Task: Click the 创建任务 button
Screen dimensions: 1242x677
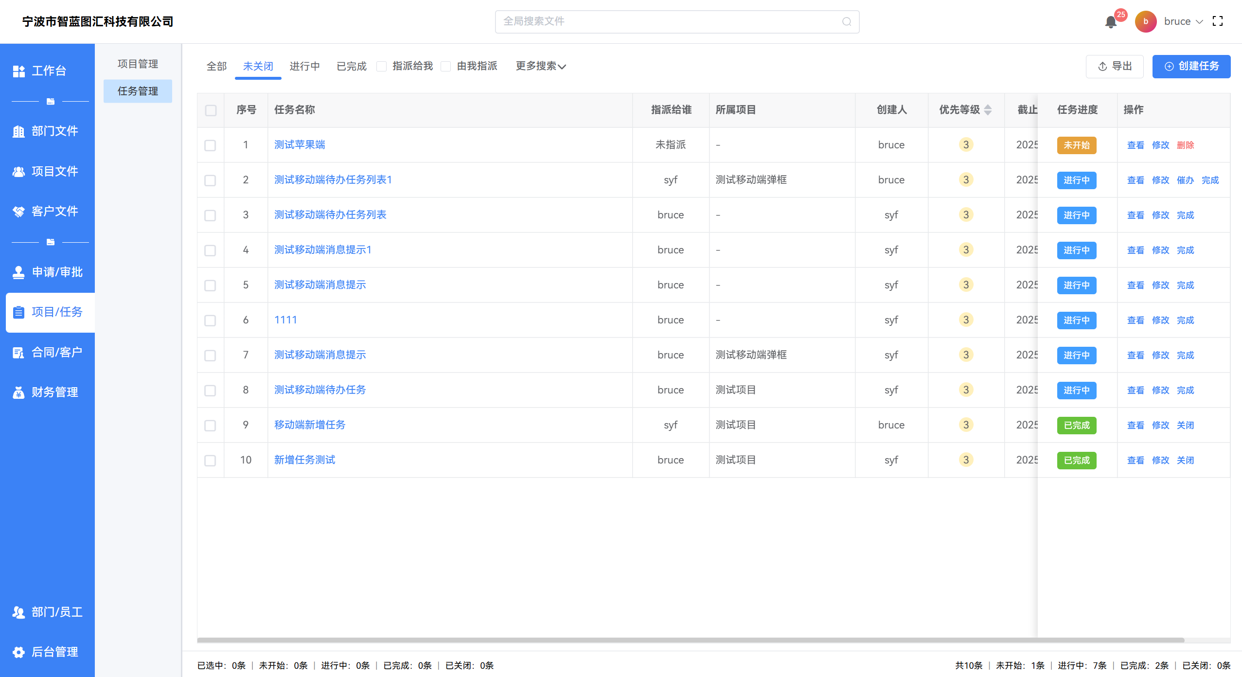Action: tap(1191, 66)
